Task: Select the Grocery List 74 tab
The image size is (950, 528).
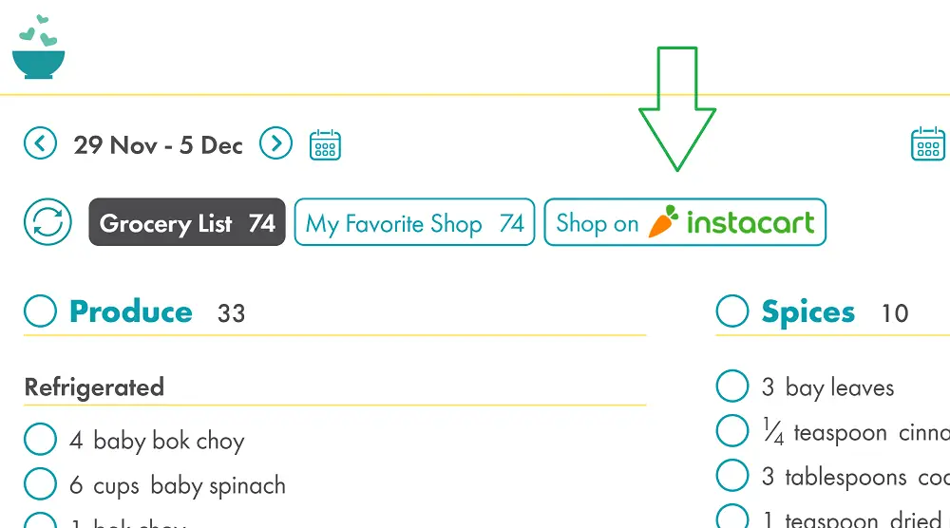Action: tap(187, 222)
